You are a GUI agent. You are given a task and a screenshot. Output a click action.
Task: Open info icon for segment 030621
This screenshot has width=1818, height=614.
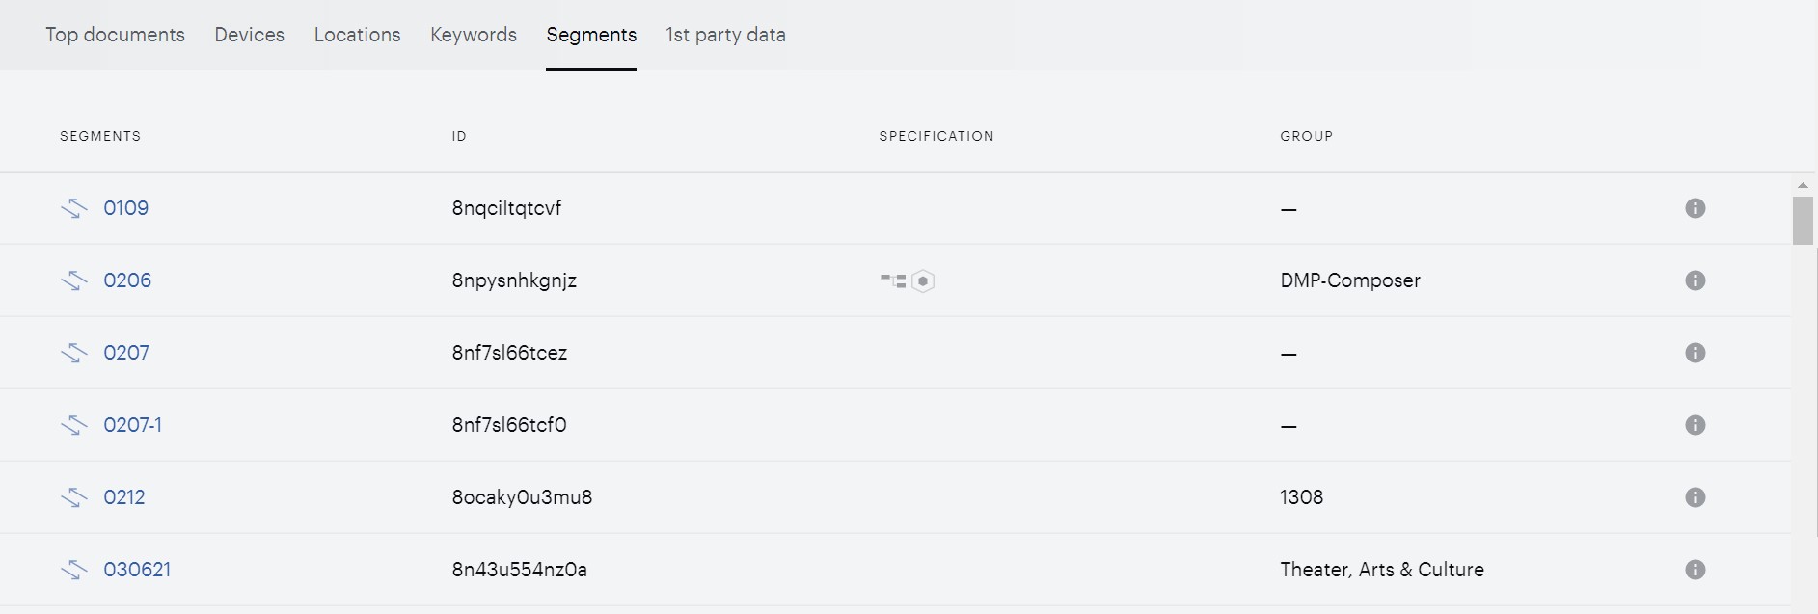(1695, 570)
